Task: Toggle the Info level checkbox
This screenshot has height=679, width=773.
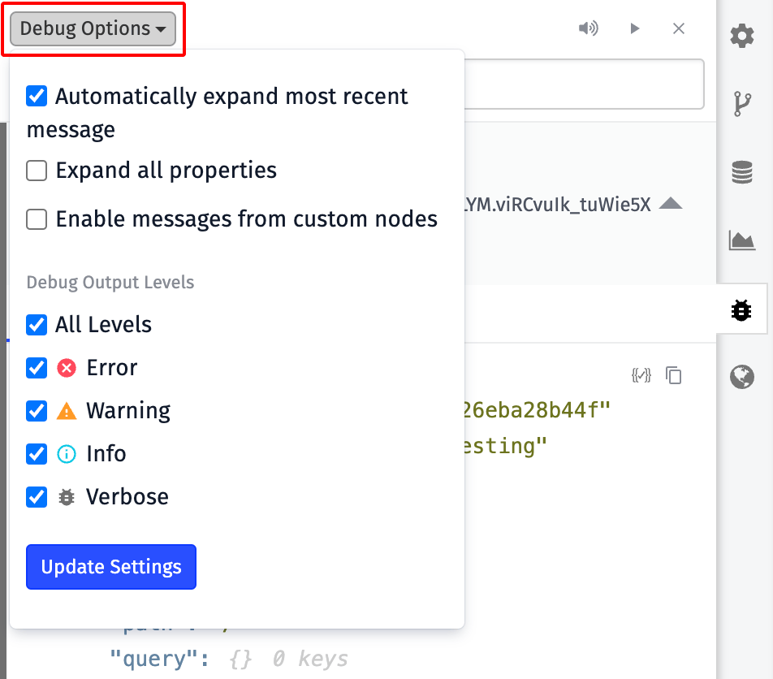Action: pyautogui.click(x=37, y=454)
